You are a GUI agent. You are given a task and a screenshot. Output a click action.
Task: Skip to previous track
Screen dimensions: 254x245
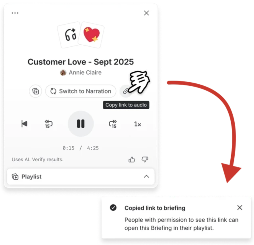24,124
